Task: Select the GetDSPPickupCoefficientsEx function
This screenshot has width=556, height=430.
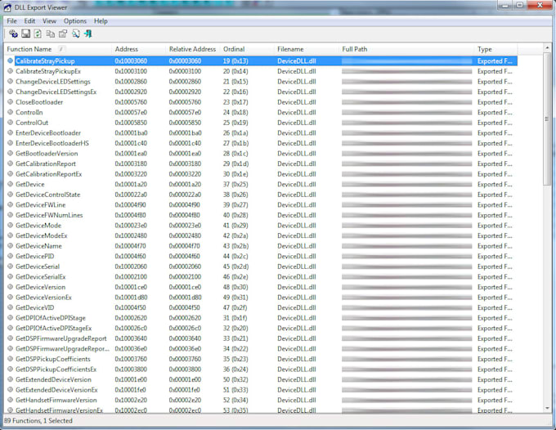Action: [x=56, y=370]
